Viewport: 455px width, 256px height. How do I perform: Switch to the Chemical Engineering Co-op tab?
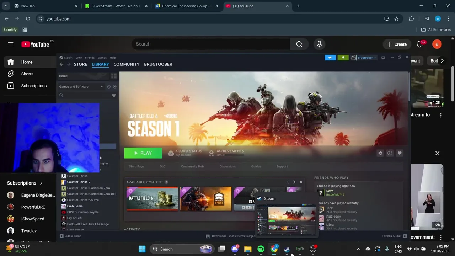(x=186, y=6)
